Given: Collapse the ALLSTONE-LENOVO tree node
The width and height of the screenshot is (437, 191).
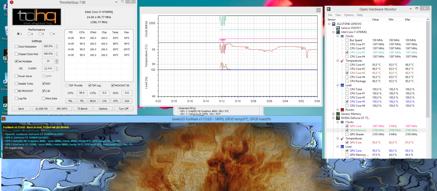Looking at the screenshot, I should tap(330, 24).
